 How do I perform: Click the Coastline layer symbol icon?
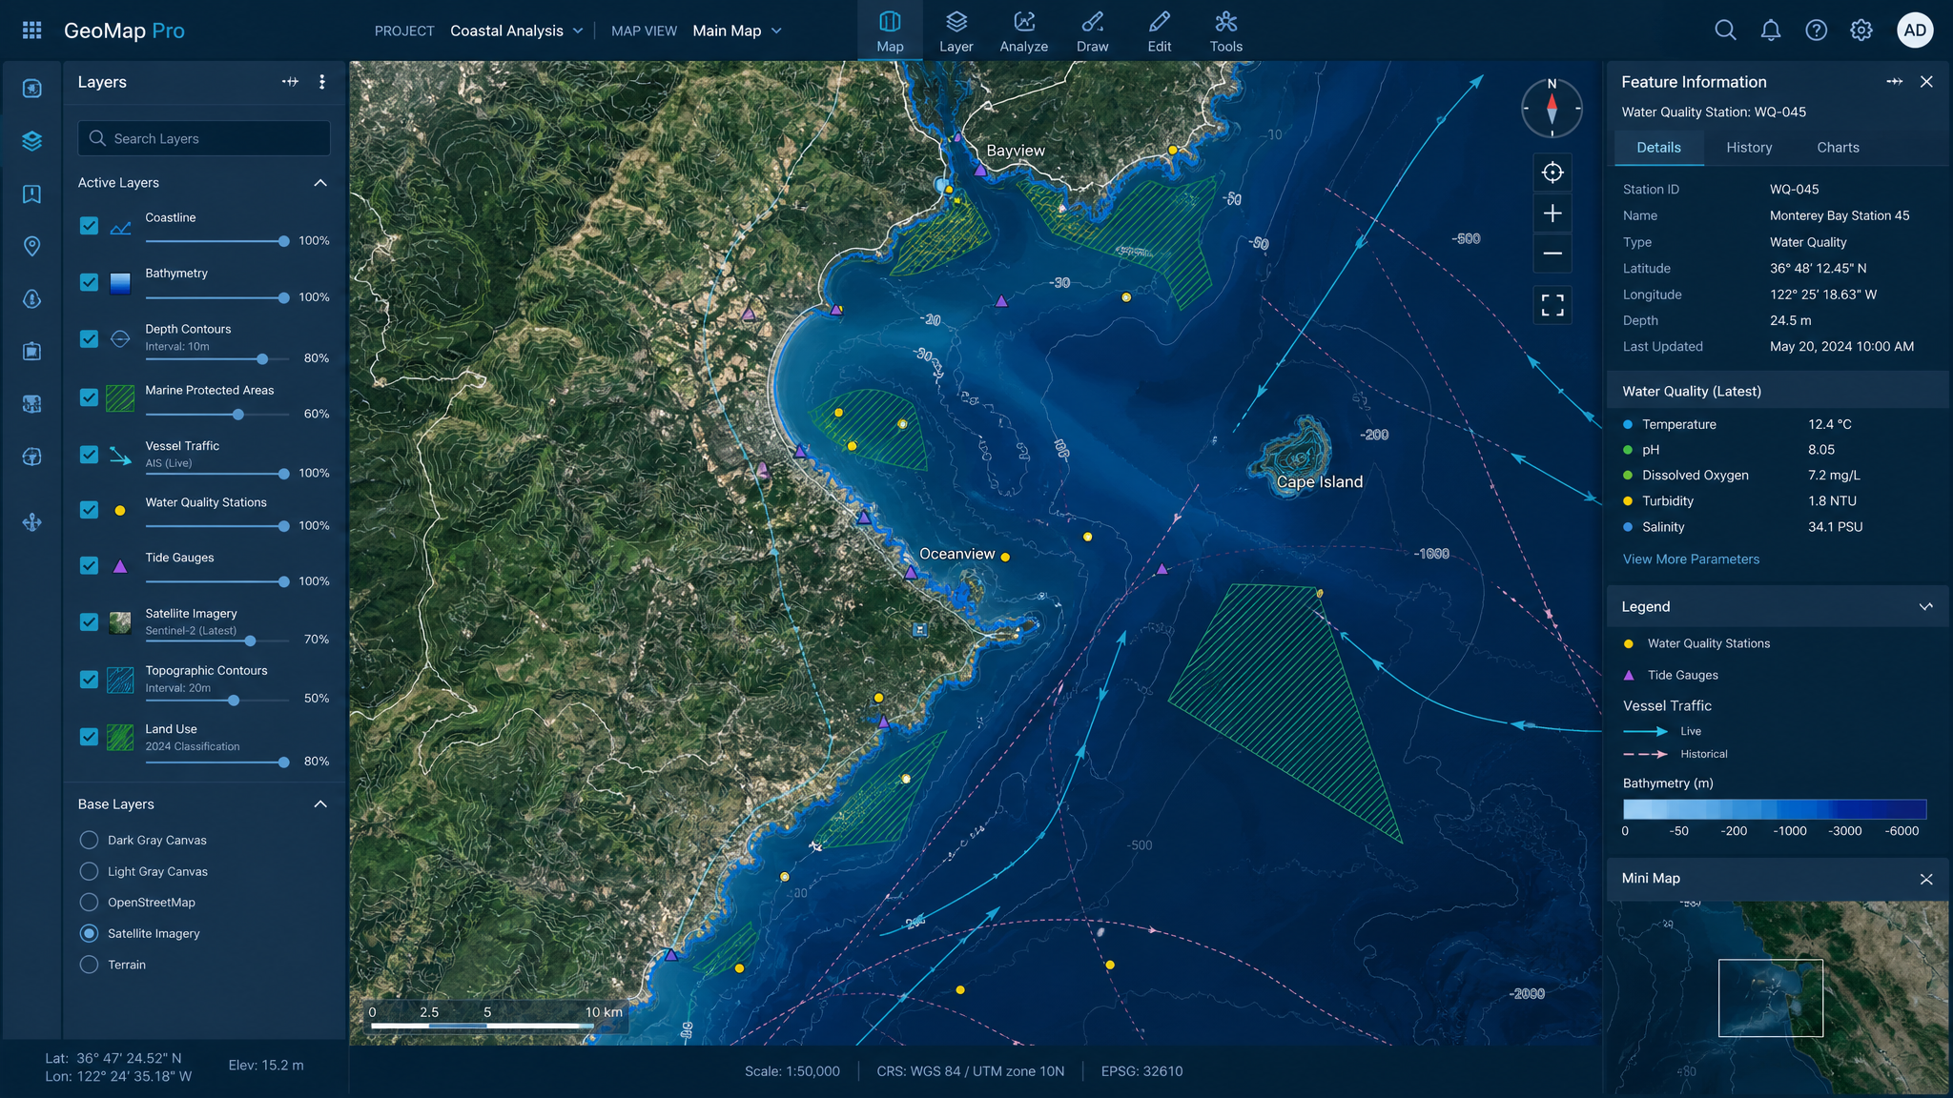[120, 227]
